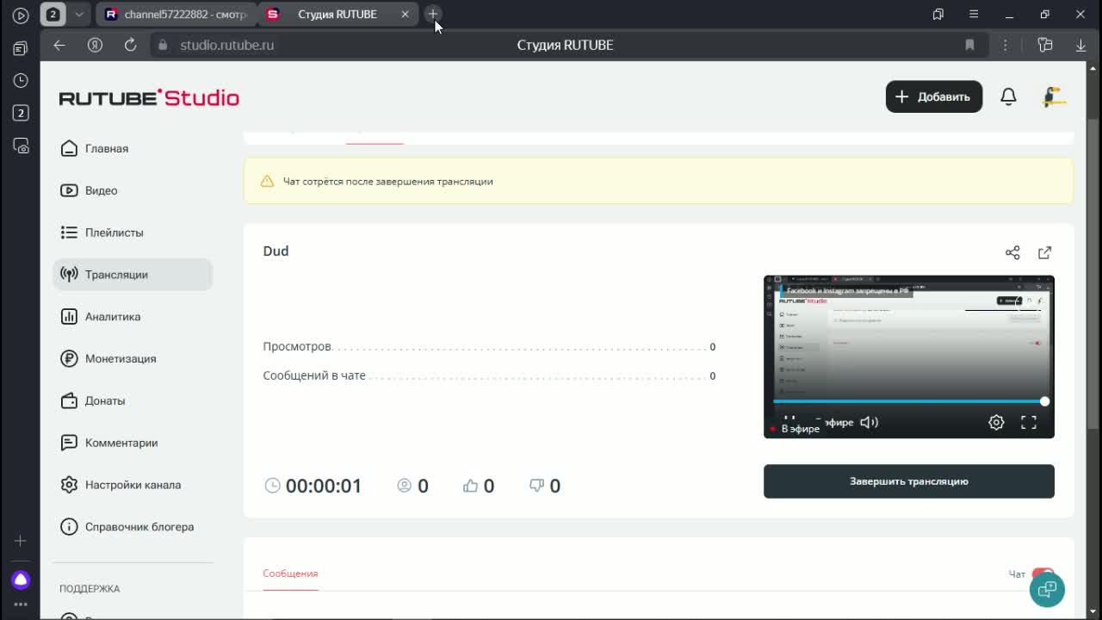
Task: Open the screenshot tool in side panel
Action: pyautogui.click(x=21, y=146)
